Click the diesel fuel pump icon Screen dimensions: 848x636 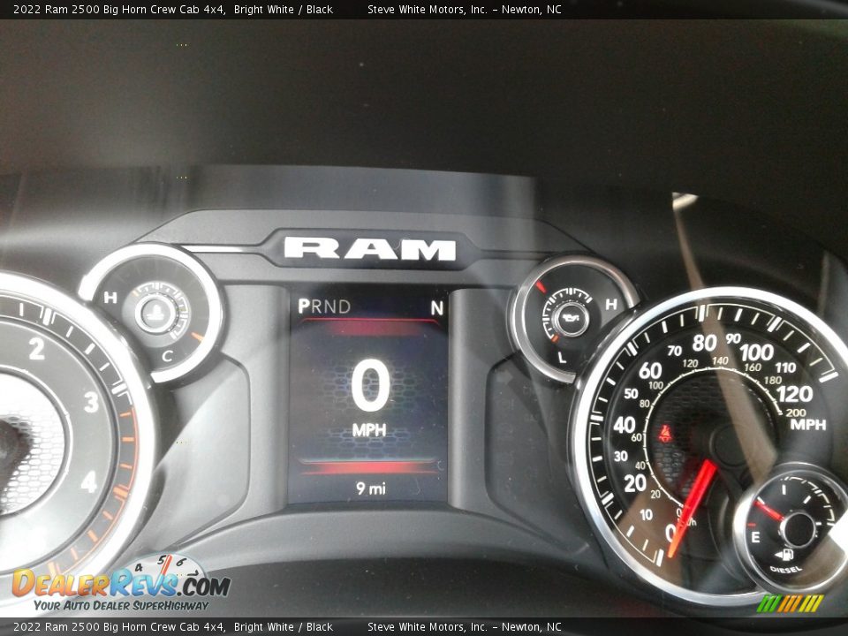click(x=784, y=555)
